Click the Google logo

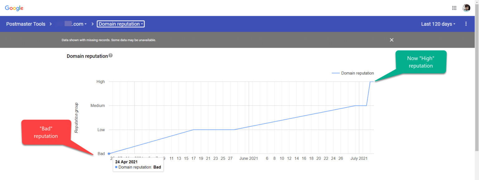(14, 8)
